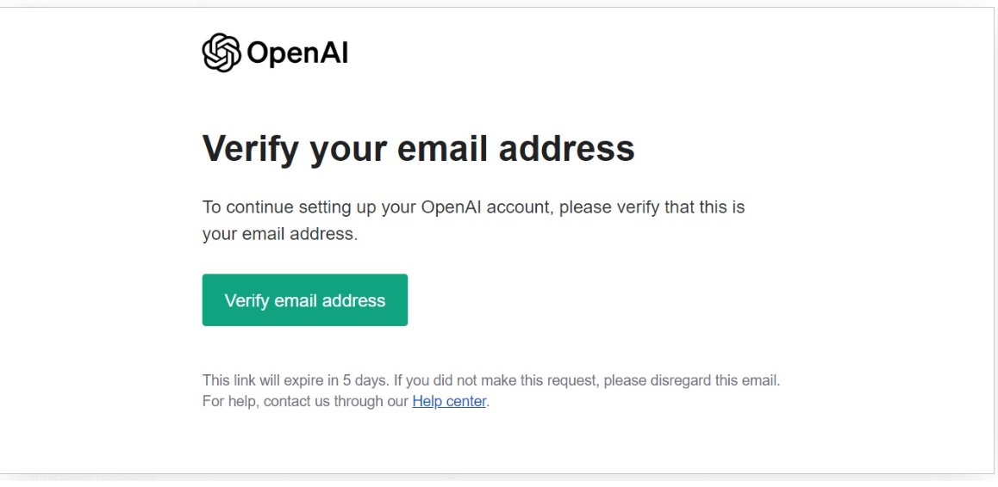Click the word "Verify" in the heading
998x487 pixels.
click(x=251, y=149)
